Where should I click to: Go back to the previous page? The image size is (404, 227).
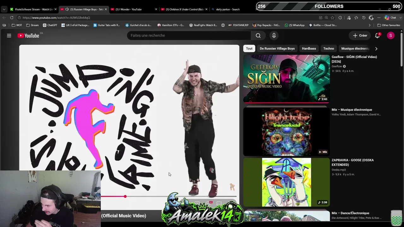[4, 18]
